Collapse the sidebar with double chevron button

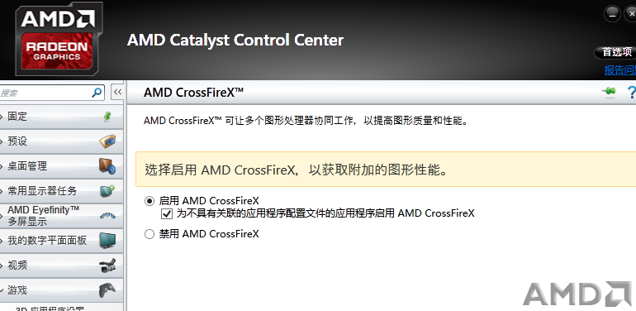point(117,92)
